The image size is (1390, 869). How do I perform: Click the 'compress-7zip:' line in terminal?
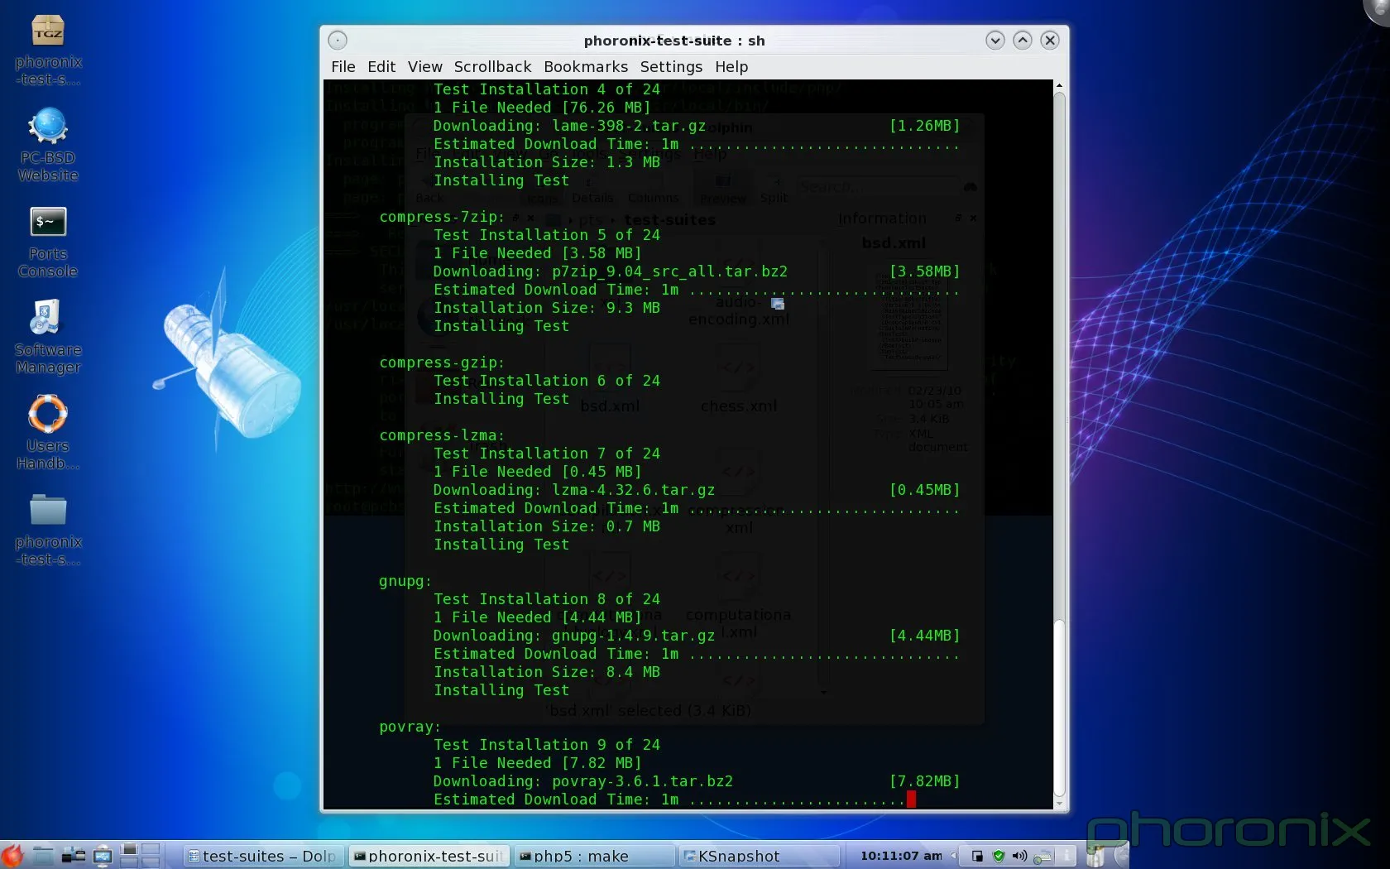point(442,217)
